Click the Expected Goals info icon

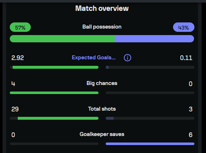pos(127,58)
